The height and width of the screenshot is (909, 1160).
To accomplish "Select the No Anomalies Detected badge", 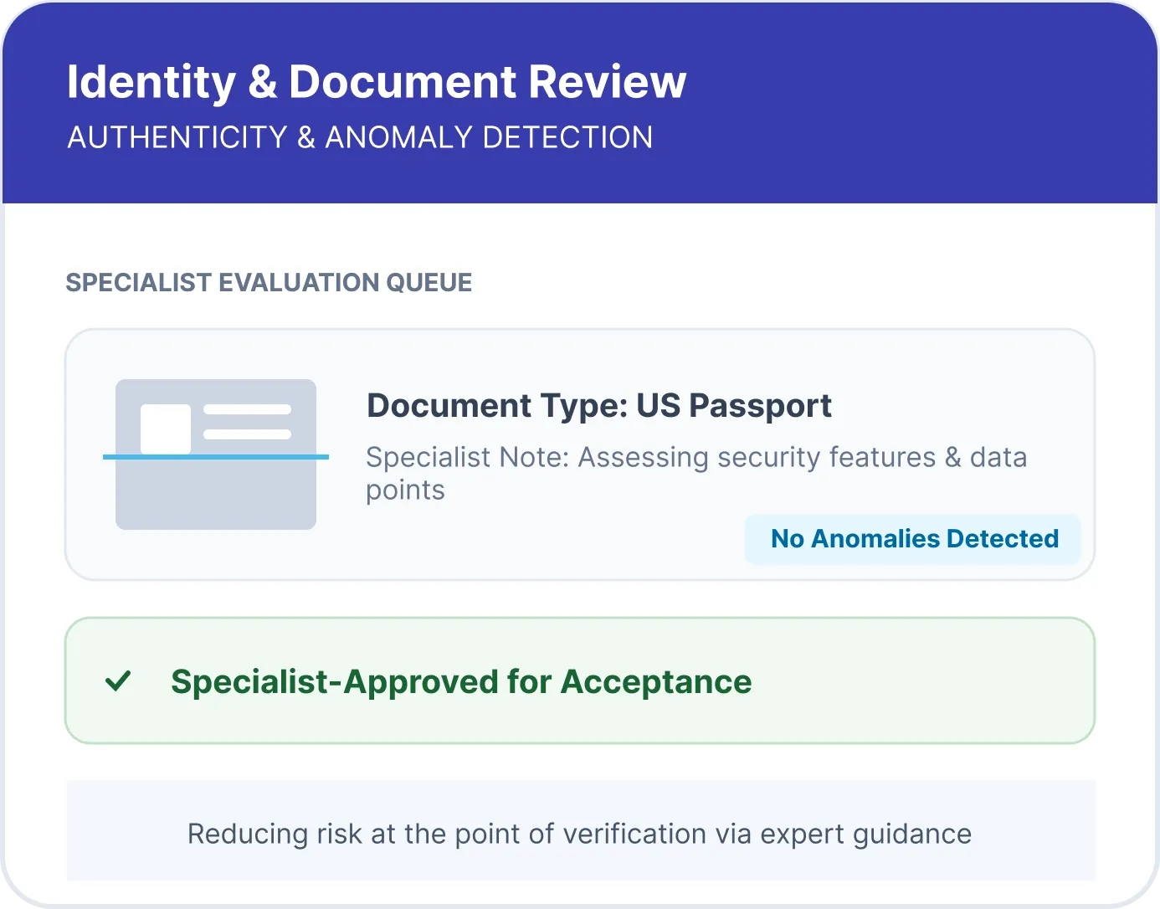I will (913, 539).
